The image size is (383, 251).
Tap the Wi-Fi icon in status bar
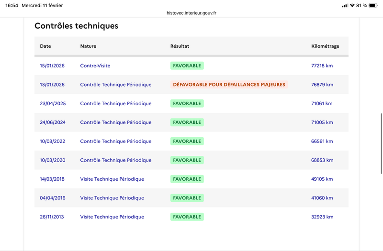point(352,5)
